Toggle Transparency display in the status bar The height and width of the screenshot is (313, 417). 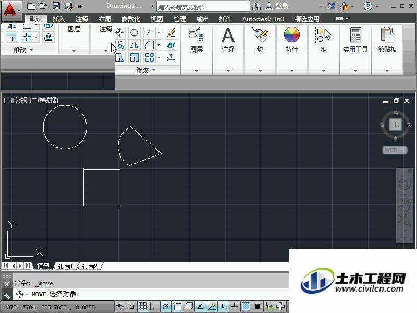[x=246, y=307]
